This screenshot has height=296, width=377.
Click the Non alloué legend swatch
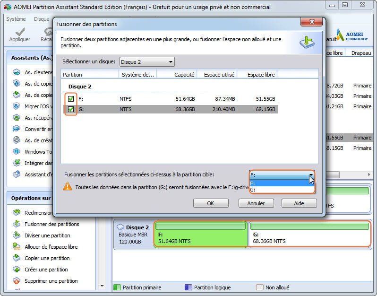click(x=260, y=287)
